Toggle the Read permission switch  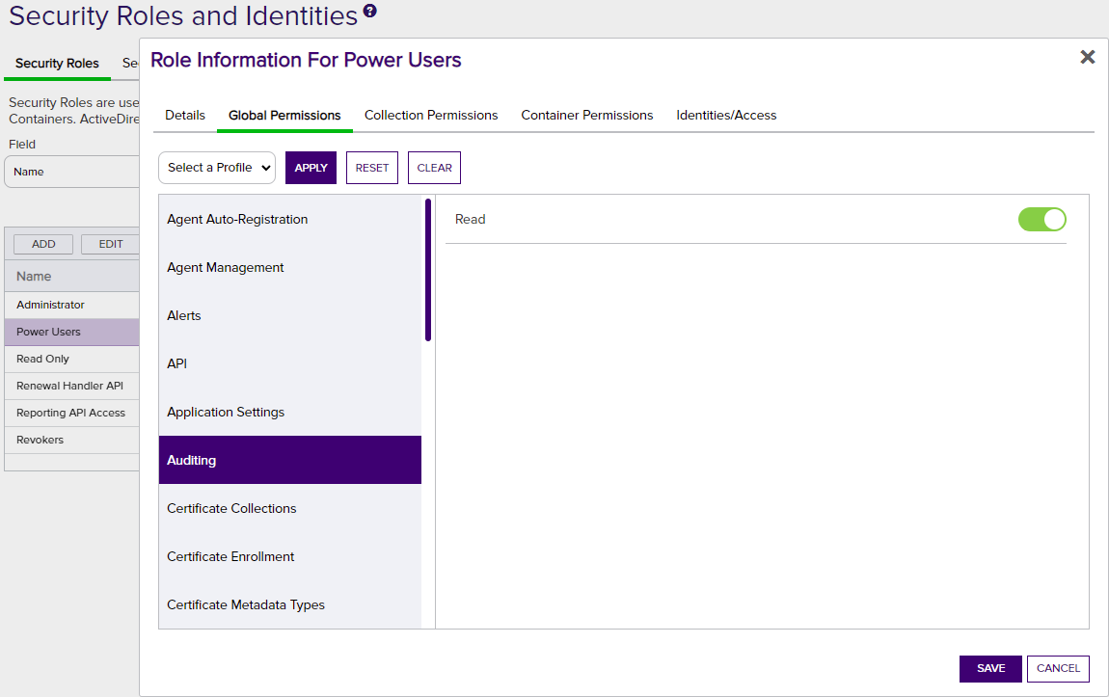coord(1041,220)
